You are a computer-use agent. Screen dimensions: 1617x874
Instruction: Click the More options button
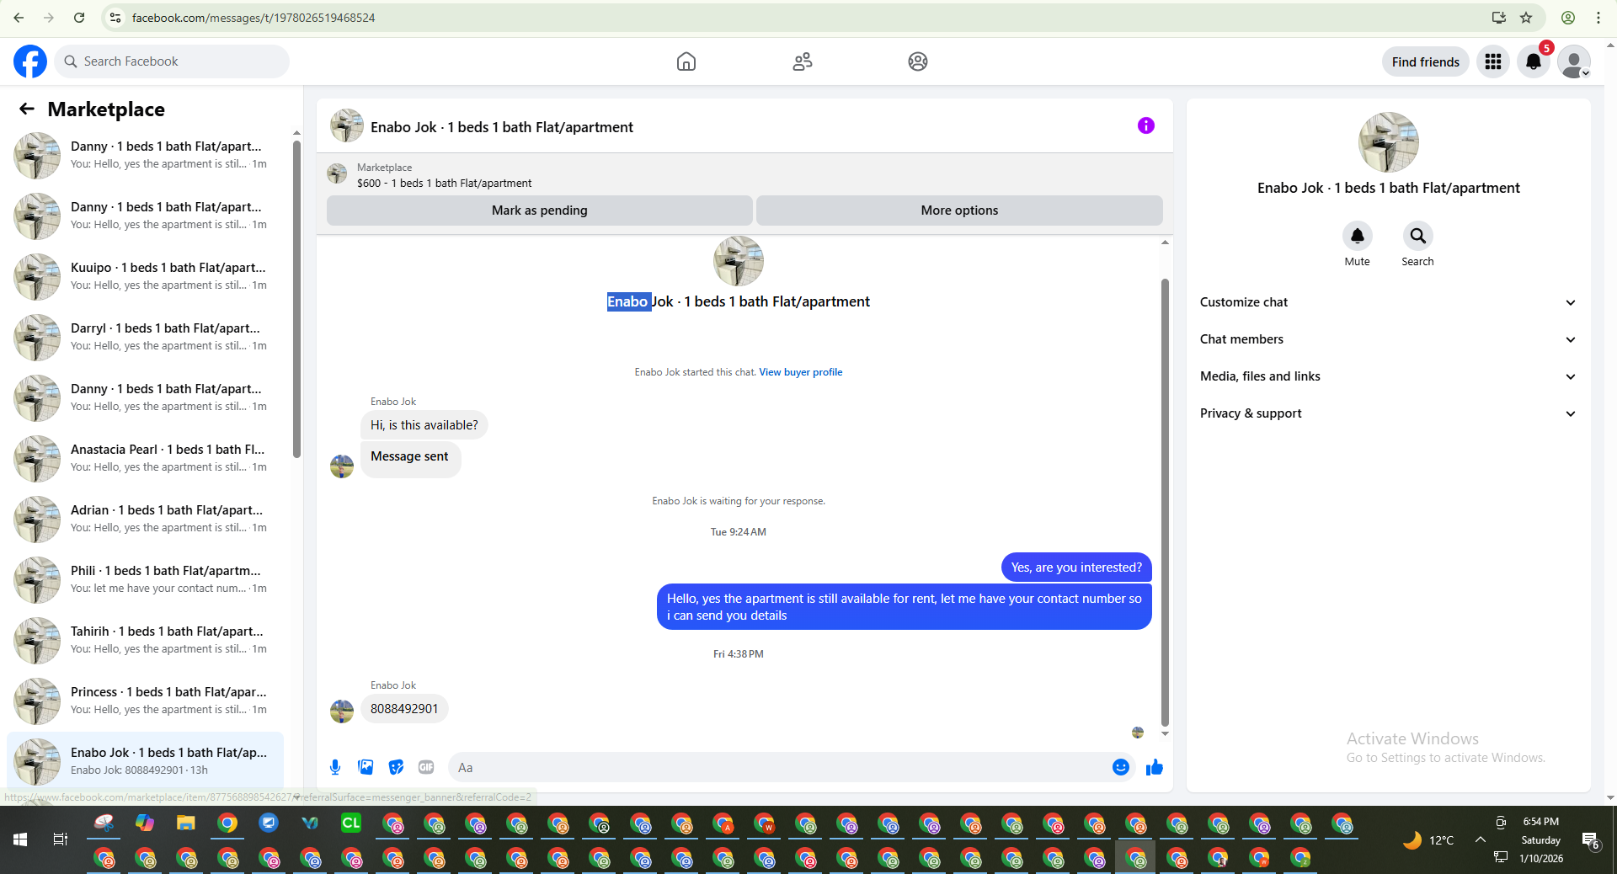coord(959,211)
